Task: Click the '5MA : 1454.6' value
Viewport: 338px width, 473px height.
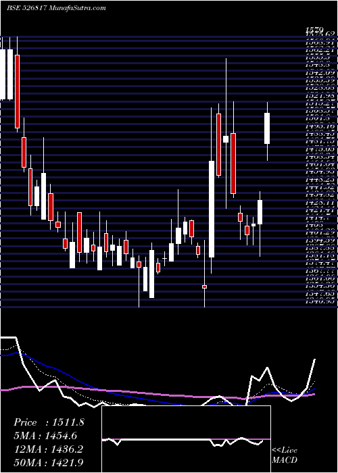Action: pos(45,436)
